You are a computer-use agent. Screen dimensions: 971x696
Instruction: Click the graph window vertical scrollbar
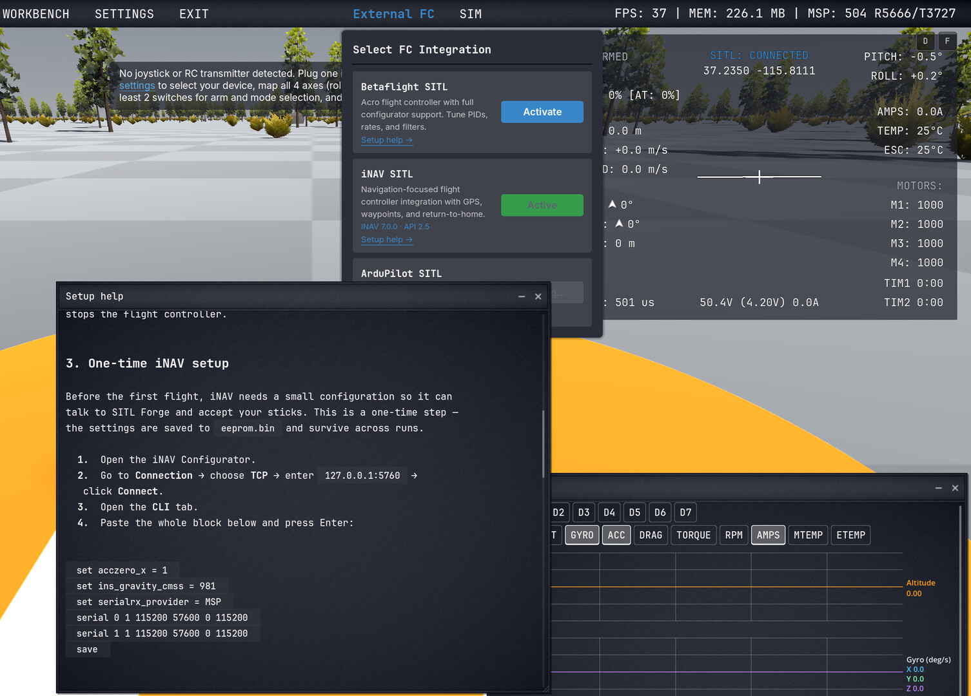click(962, 599)
